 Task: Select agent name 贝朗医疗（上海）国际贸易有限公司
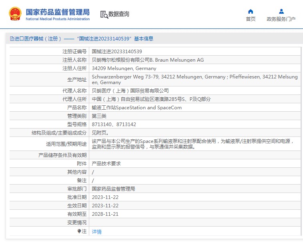130,90
